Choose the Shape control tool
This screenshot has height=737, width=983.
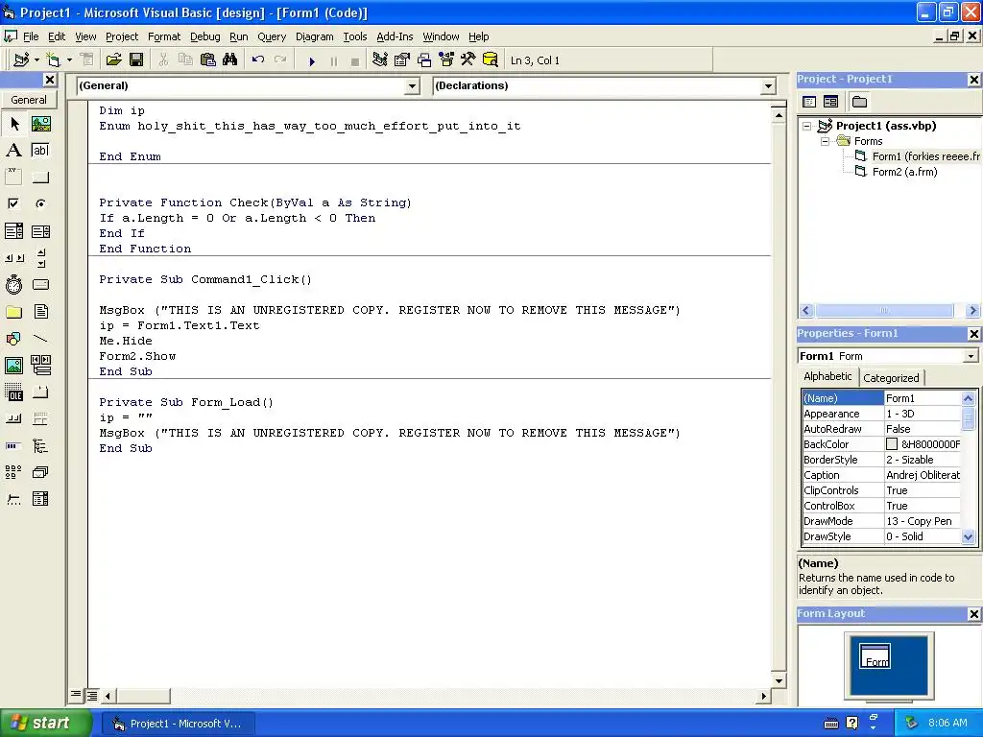click(13, 339)
